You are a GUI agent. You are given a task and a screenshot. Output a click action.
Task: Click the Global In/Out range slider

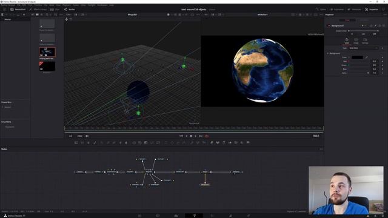tap(363, 31)
